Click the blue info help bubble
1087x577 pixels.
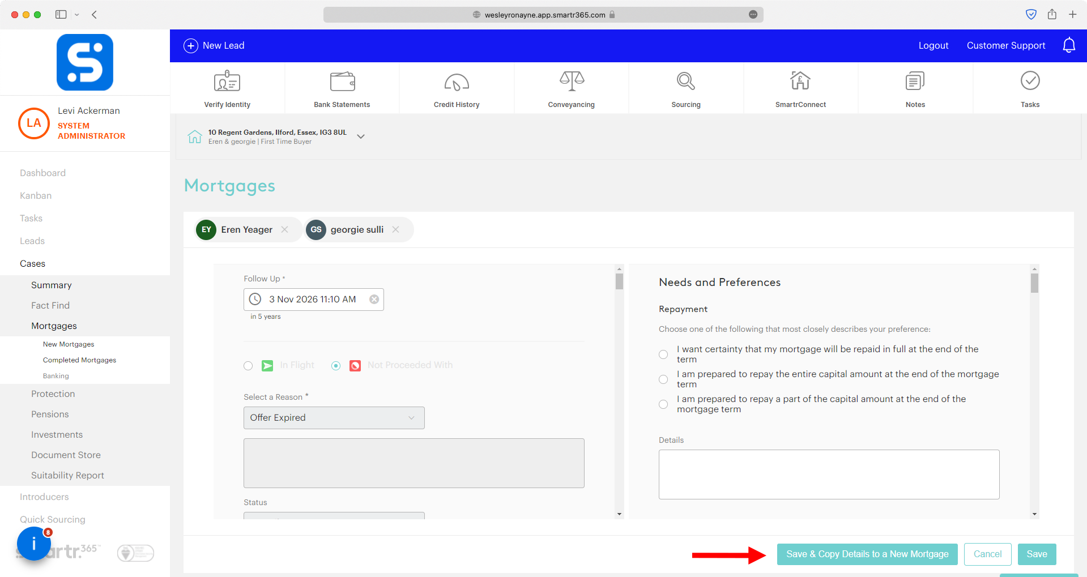coord(34,544)
